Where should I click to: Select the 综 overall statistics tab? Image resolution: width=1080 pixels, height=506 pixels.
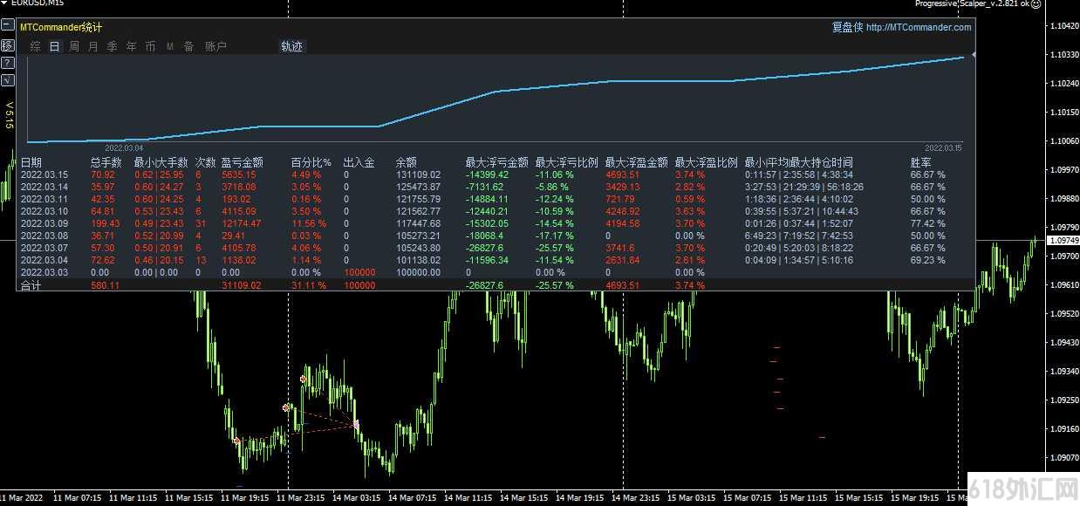point(36,46)
